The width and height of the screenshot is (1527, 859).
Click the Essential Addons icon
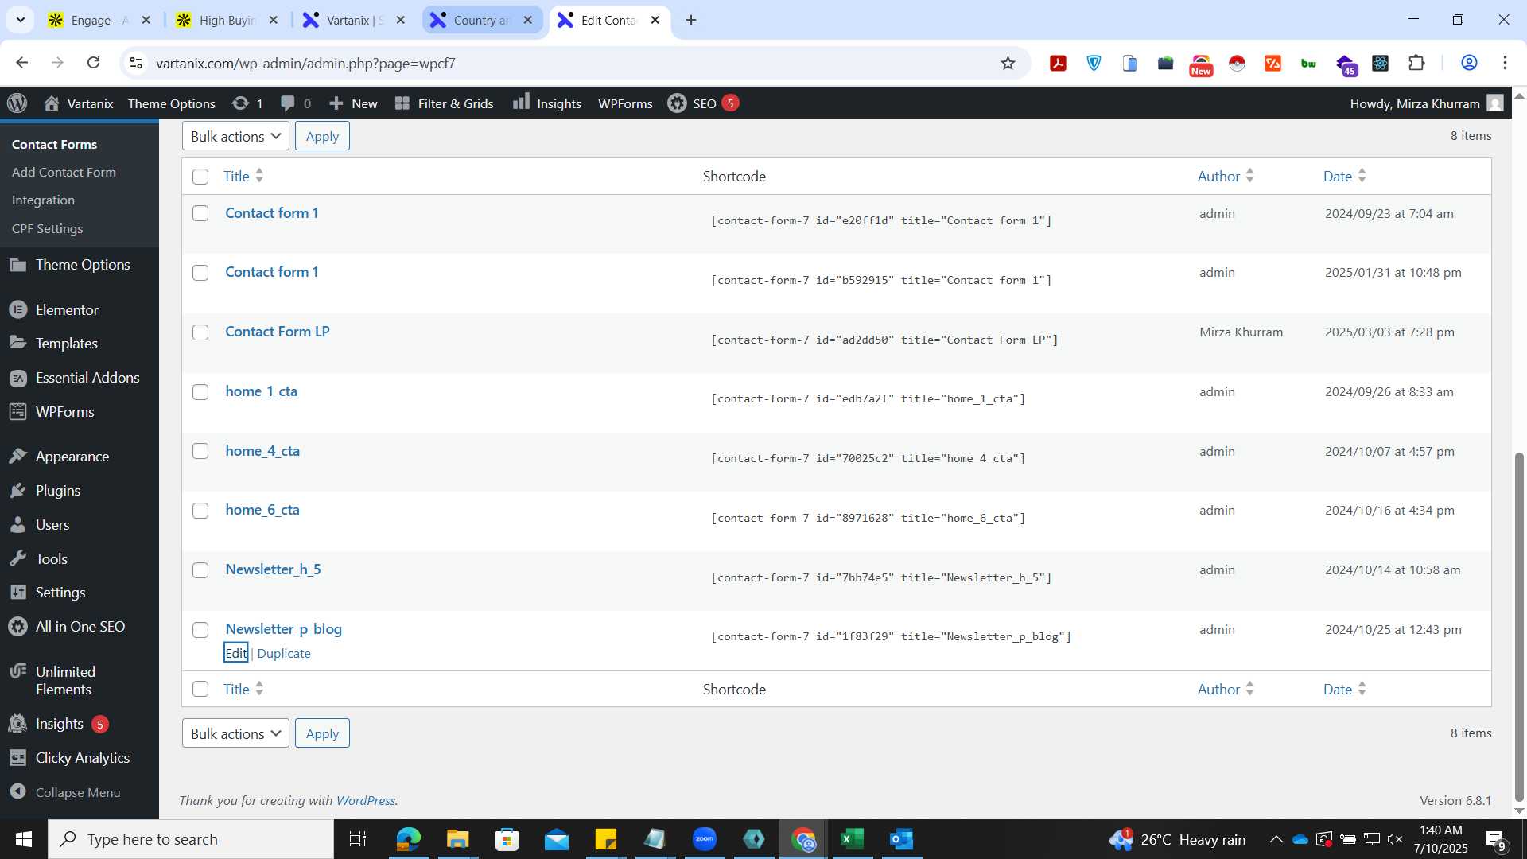coord(18,378)
